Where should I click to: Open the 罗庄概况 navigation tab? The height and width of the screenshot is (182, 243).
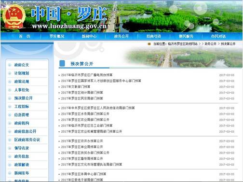(57, 36)
